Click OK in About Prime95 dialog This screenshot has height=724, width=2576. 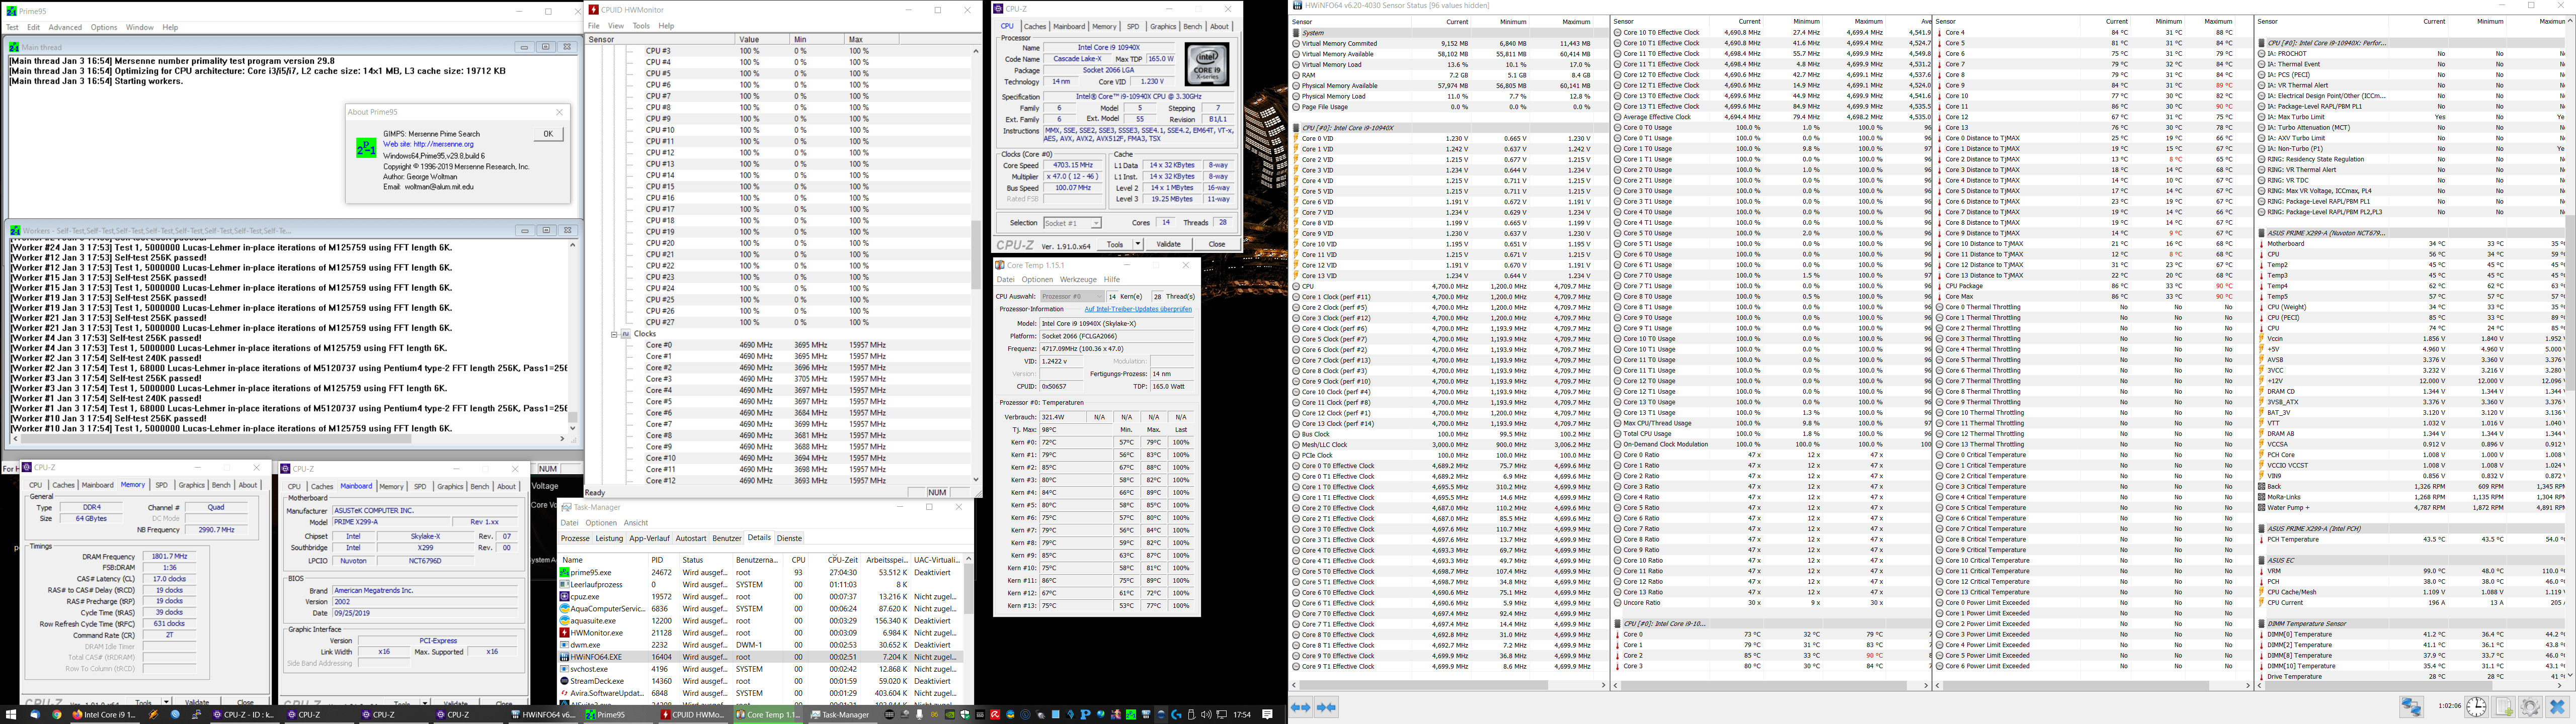tap(548, 134)
